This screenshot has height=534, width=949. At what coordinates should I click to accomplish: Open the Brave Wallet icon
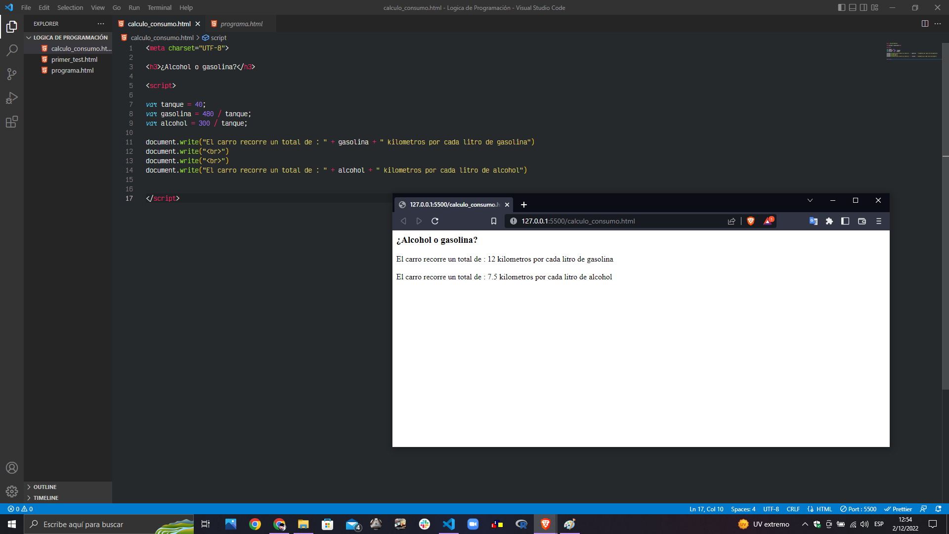862,221
